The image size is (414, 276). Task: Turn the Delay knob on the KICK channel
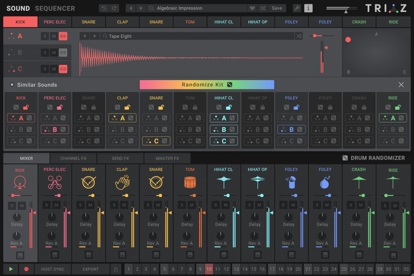(17, 216)
